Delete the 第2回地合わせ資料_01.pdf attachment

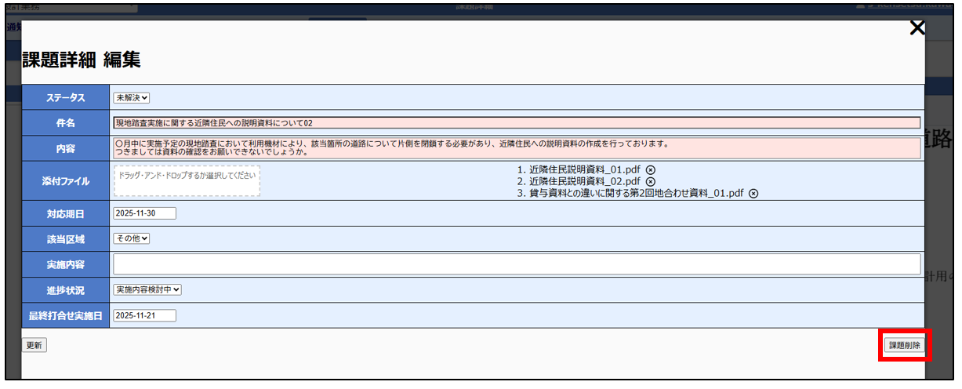coord(753,194)
